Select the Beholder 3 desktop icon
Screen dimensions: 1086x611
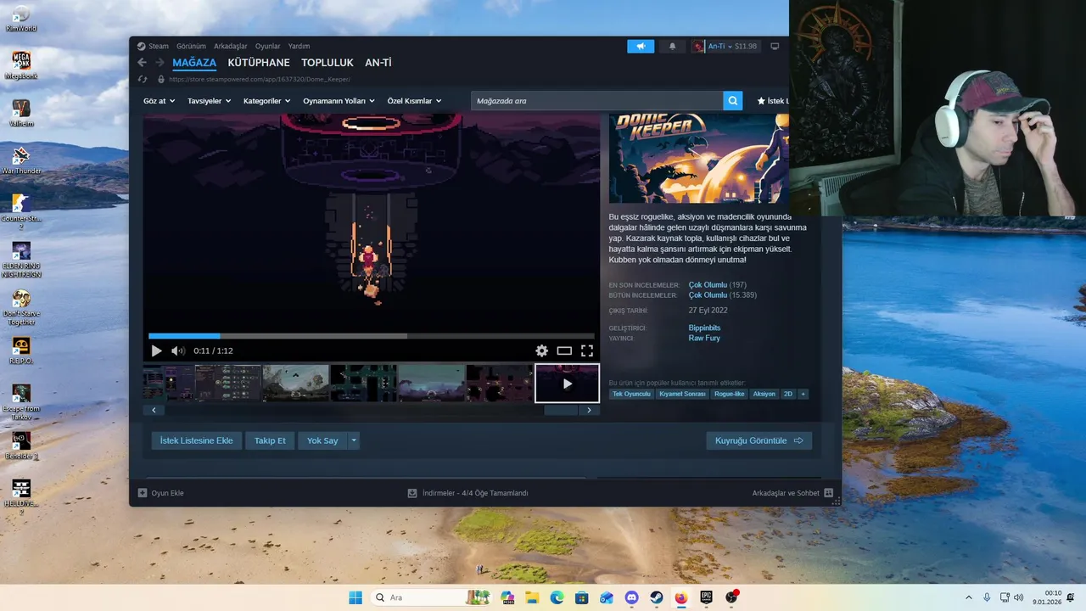coord(21,445)
